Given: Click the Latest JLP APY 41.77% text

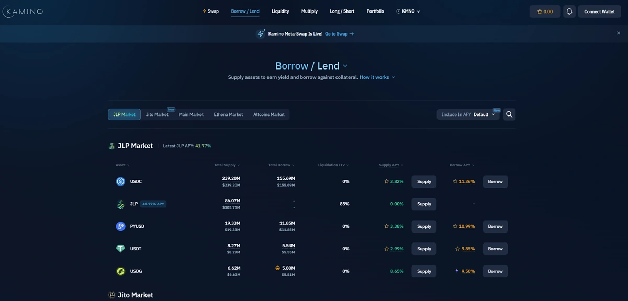Looking at the screenshot, I should click(187, 146).
